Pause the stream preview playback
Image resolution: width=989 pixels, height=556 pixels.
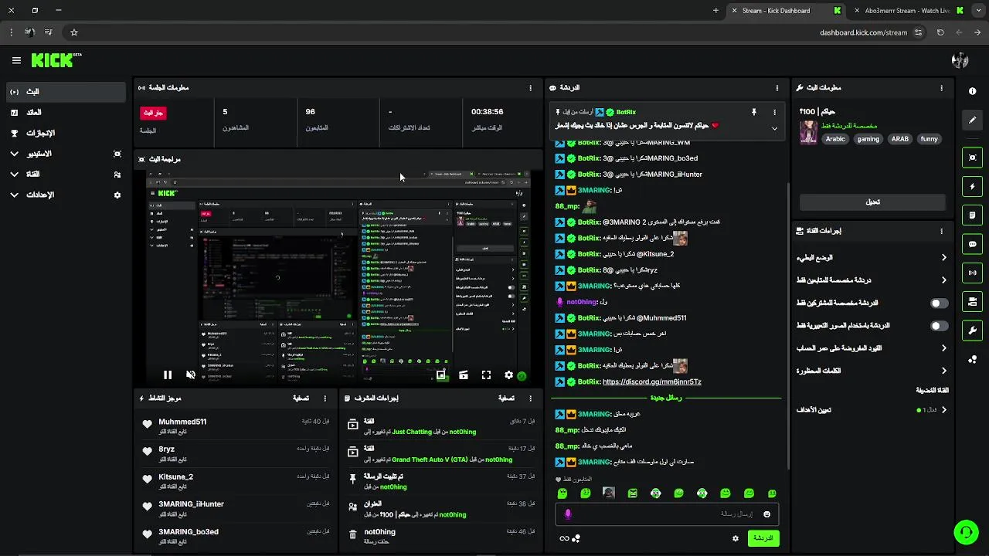pyautogui.click(x=168, y=375)
